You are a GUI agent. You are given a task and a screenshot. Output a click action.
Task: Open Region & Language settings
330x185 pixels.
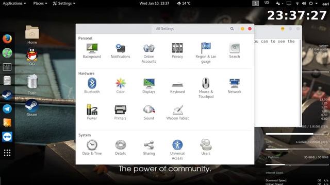(206, 53)
